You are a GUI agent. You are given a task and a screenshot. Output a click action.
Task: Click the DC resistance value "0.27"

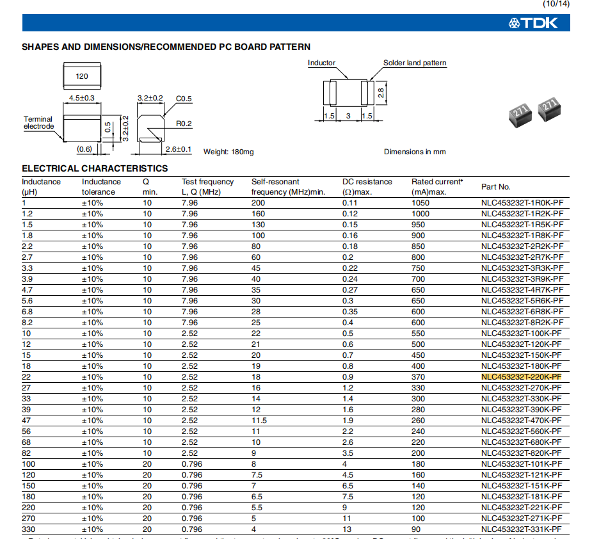[350, 290]
